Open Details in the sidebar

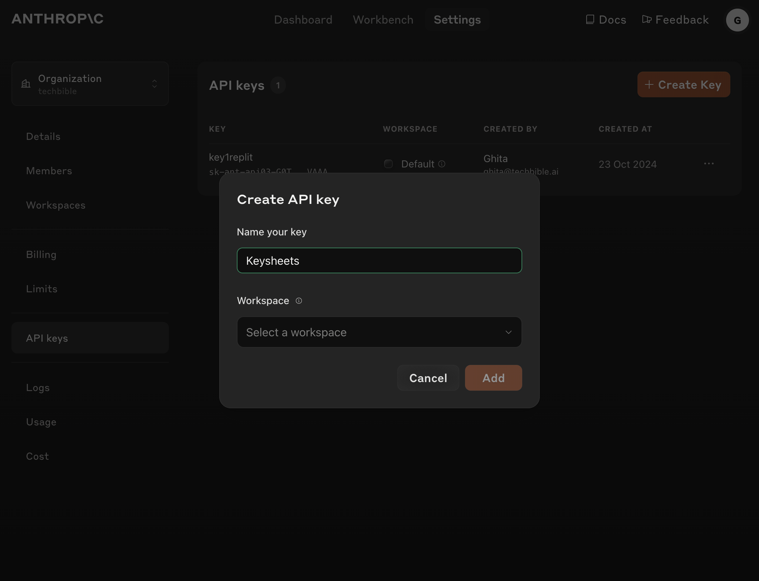tap(43, 137)
